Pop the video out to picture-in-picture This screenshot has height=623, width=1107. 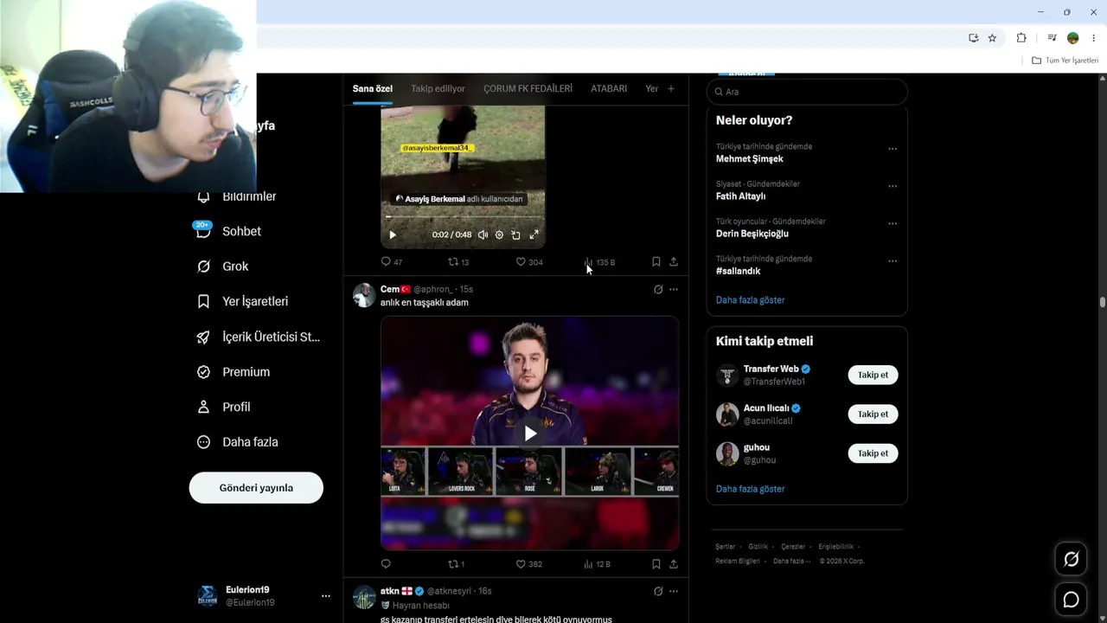point(515,234)
